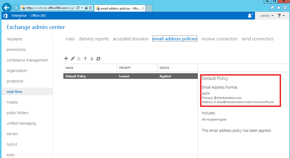The height and width of the screenshot is (158, 290).
Task: Open servers section
Action: pos(12,134)
